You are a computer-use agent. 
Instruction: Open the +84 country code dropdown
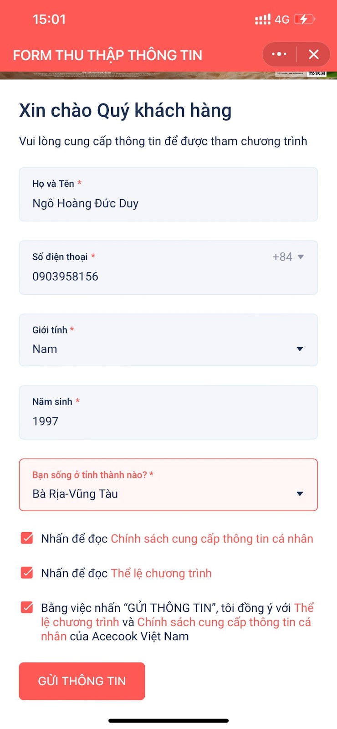point(288,257)
